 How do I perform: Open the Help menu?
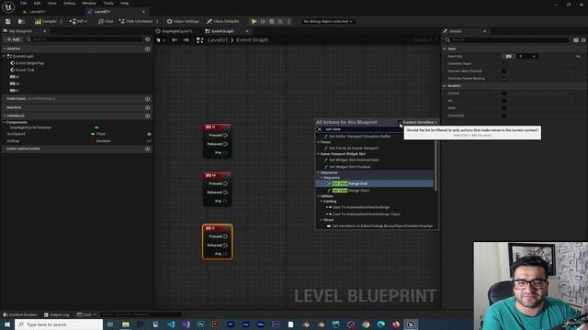point(125,3)
